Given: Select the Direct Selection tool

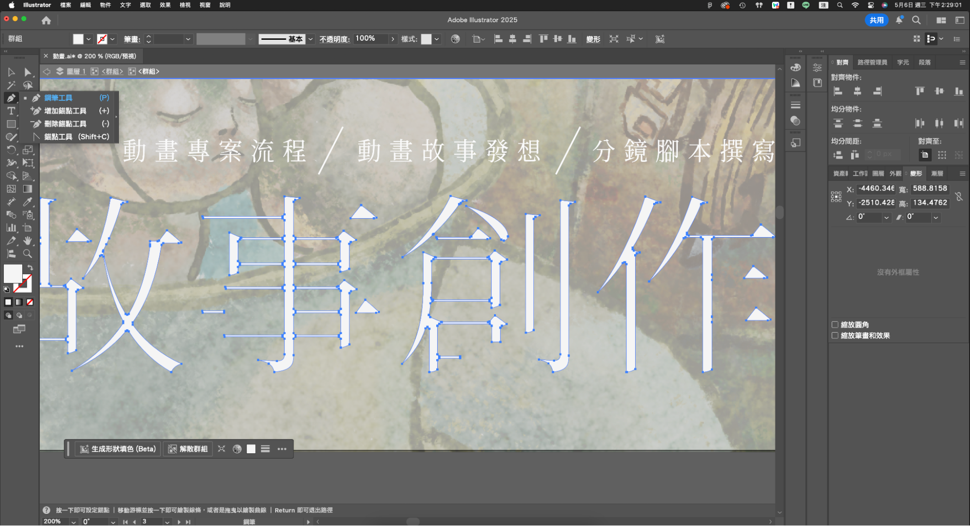Looking at the screenshot, I should [28, 72].
